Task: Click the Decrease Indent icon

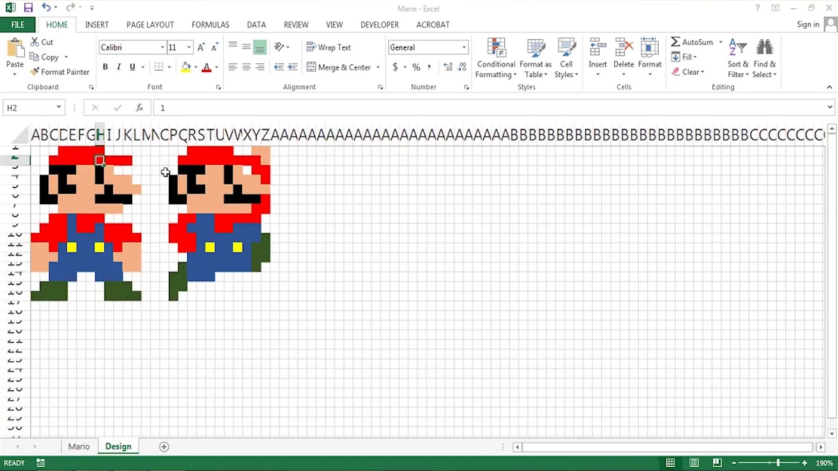Action: [x=279, y=67]
